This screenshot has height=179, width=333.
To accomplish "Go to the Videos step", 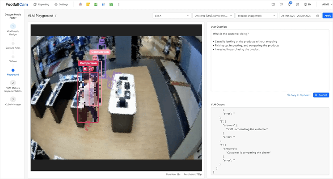I will 13,59.
